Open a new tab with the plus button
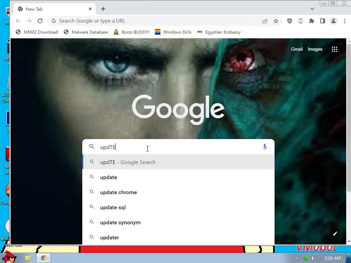 coord(103,9)
